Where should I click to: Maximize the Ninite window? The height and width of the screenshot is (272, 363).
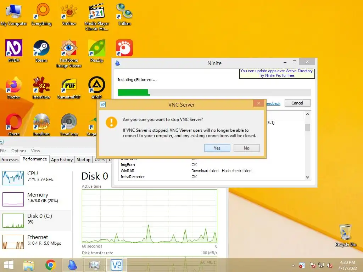point(295,62)
